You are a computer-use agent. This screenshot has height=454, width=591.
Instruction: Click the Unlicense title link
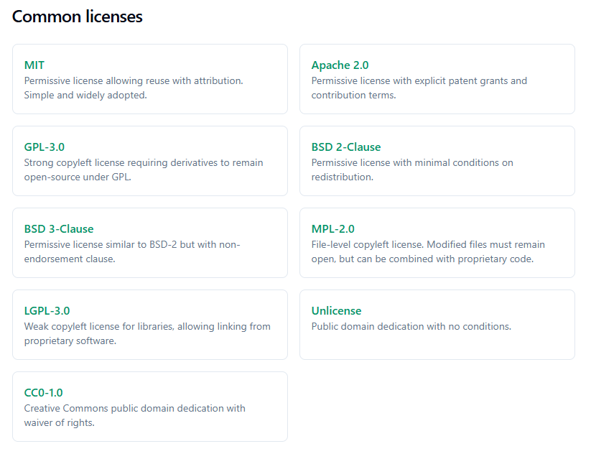point(336,311)
